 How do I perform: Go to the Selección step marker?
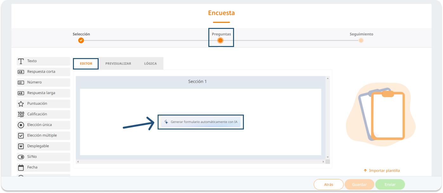click(81, 40)
